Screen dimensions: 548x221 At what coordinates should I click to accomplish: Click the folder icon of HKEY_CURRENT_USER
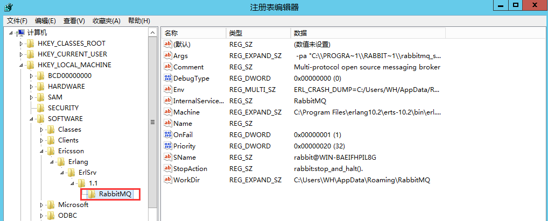31,54
